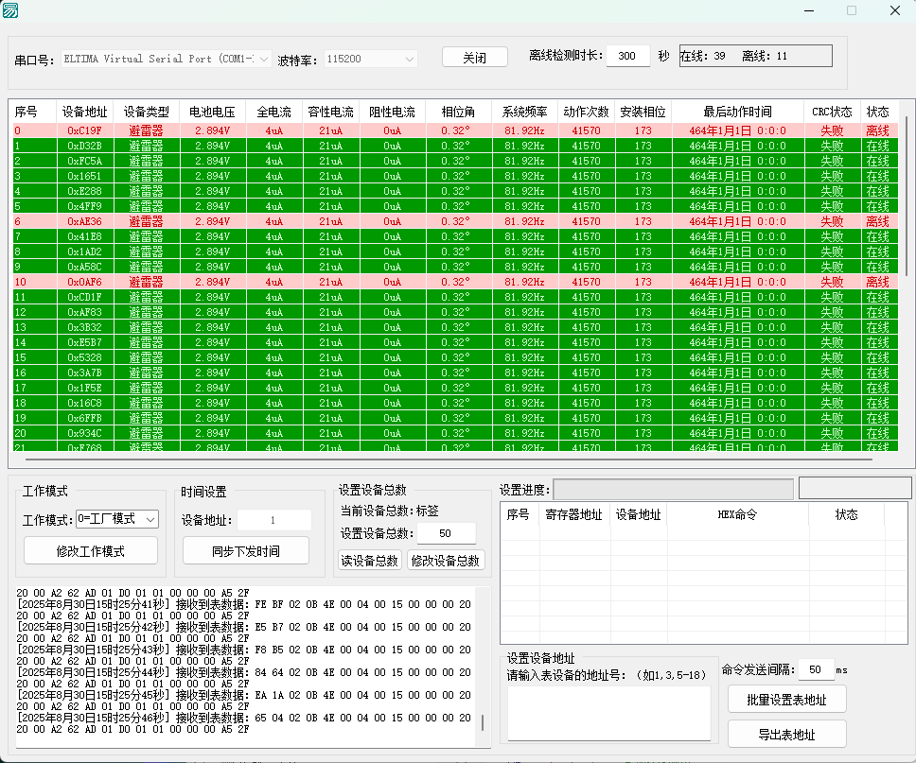Click the 修改工作模式 button
The width and height of the screenshot is (916, 763).
coord(92,551)
